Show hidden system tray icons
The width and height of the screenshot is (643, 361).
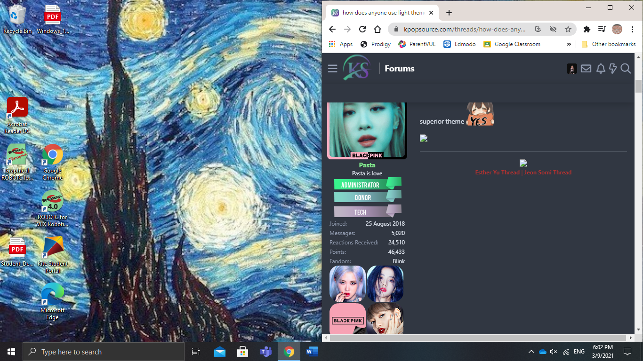(x=531, y=352)
